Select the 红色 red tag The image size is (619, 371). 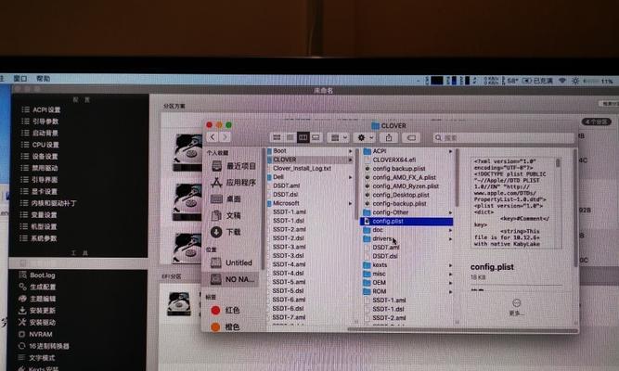point(226,310)
